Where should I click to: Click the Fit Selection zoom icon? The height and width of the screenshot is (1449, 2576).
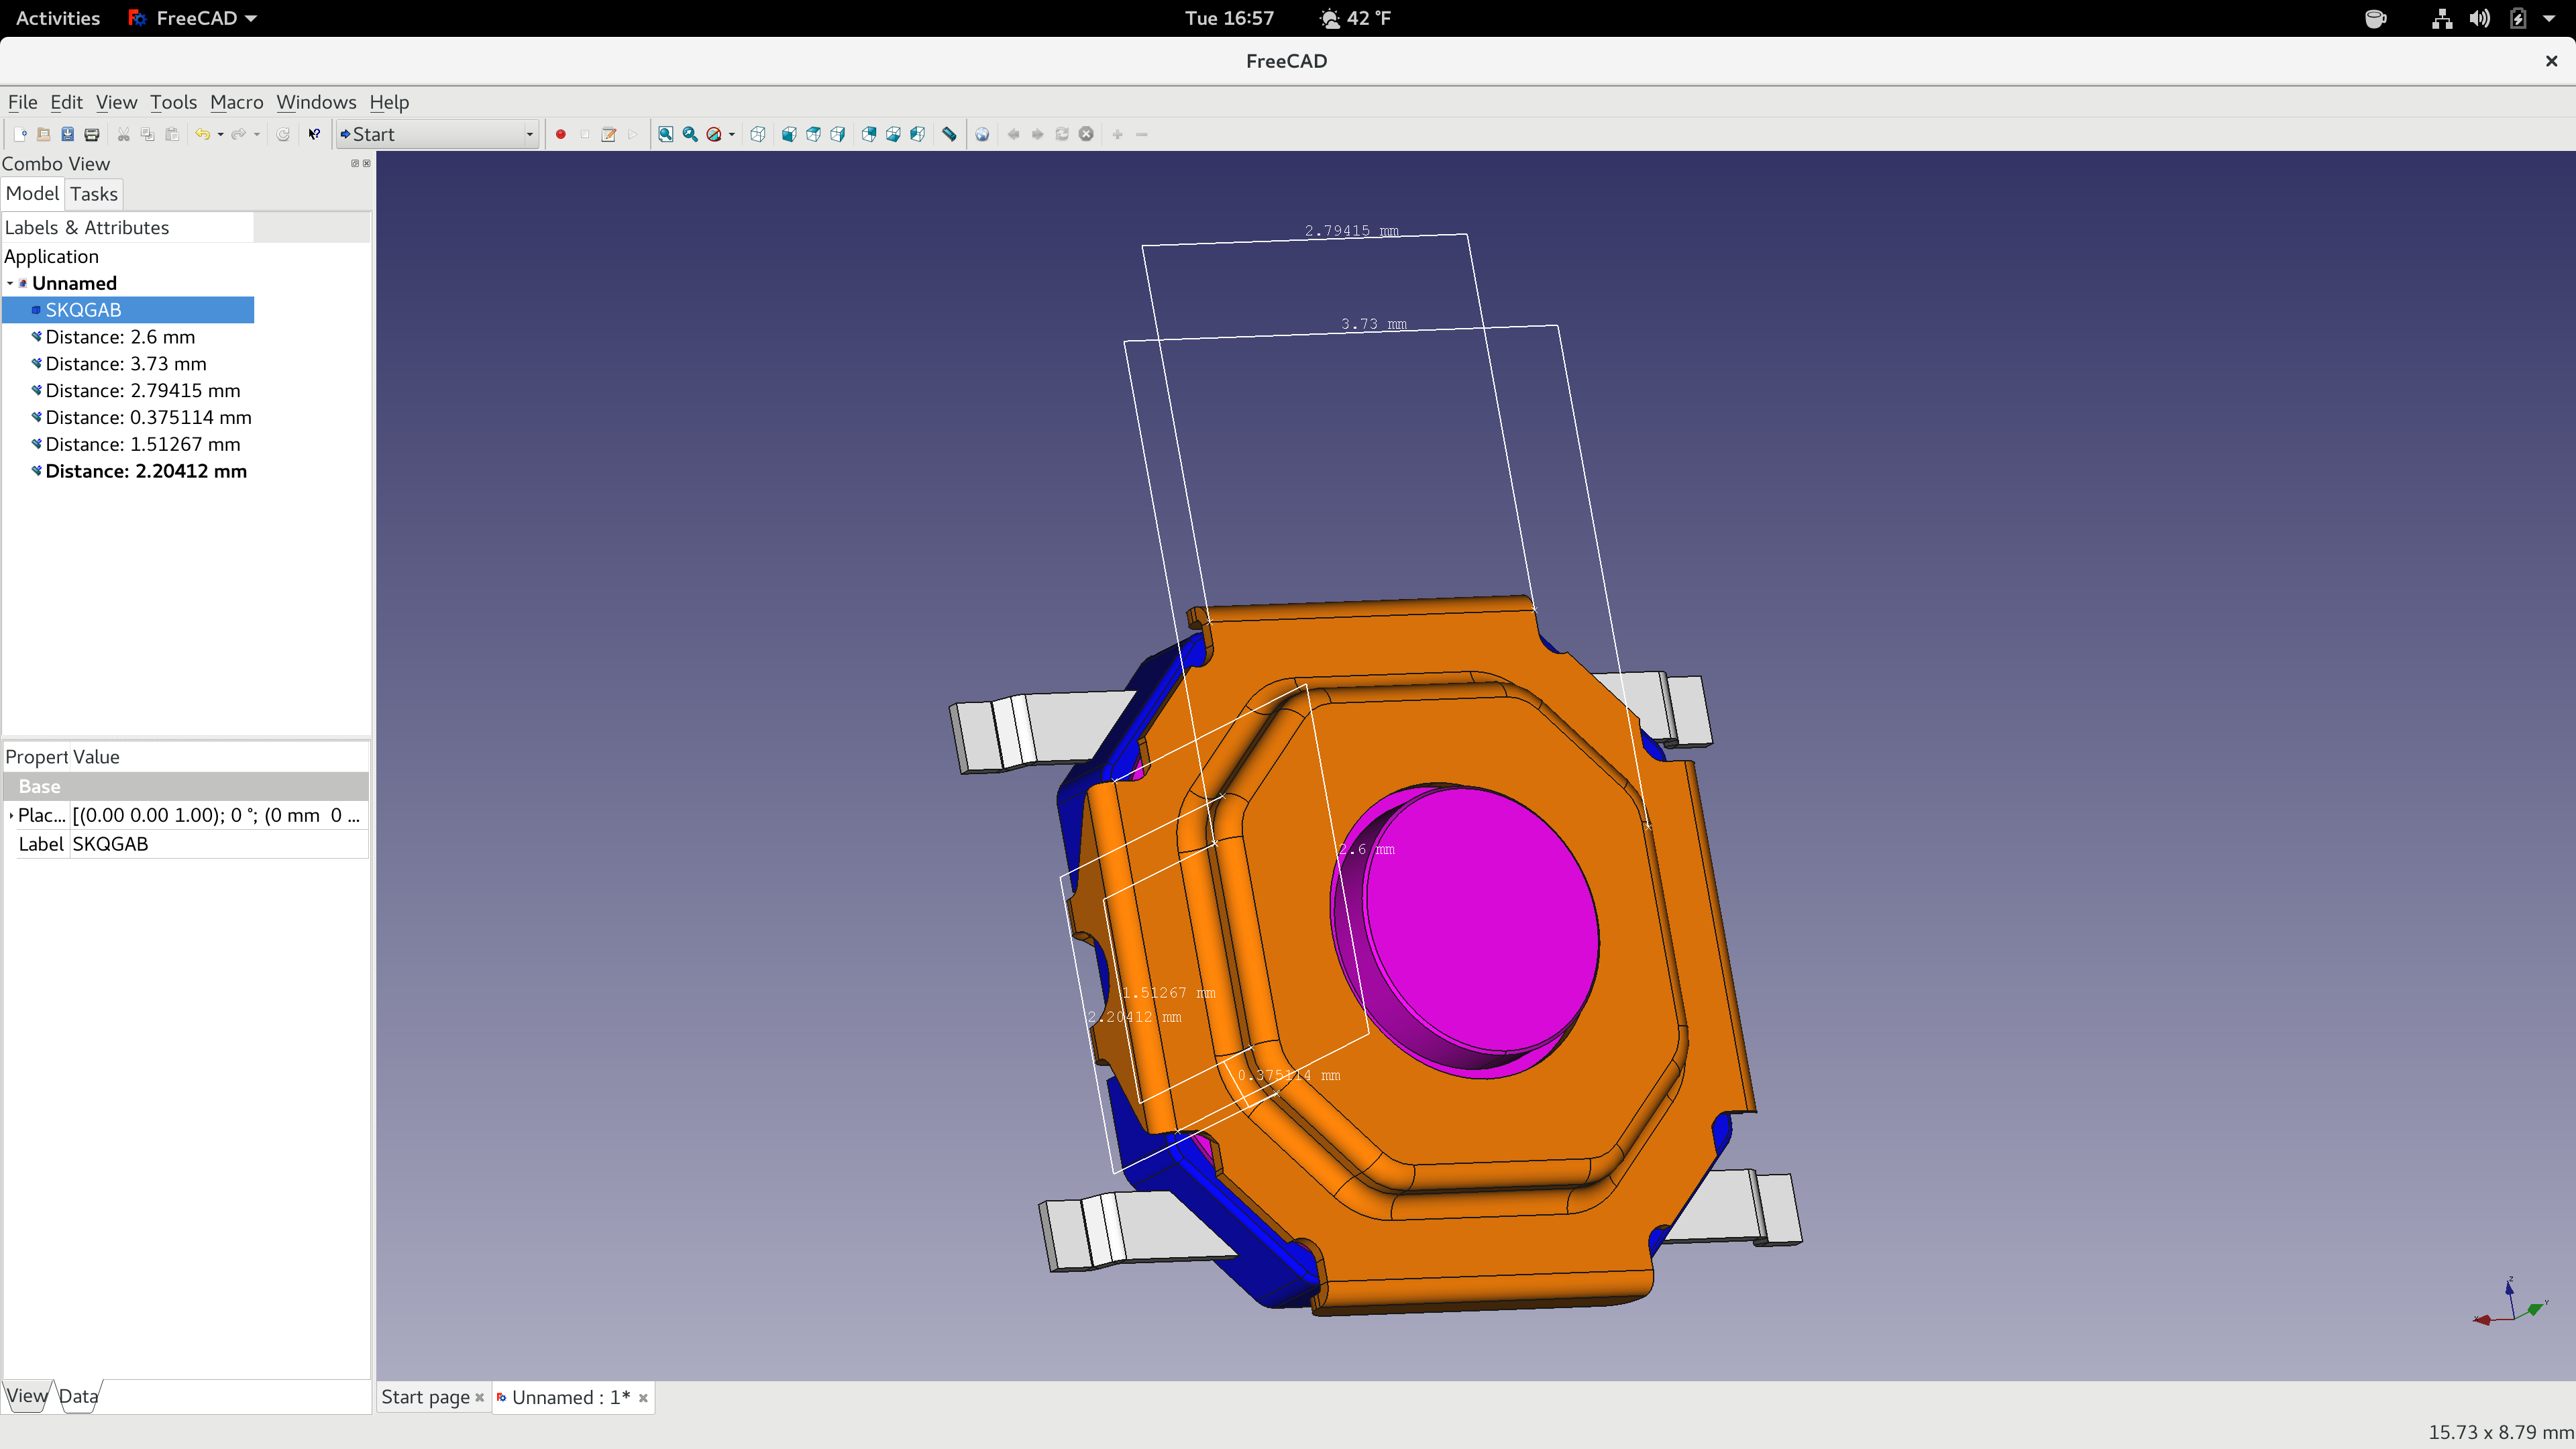pyautogui.click(x=690, y=134)
